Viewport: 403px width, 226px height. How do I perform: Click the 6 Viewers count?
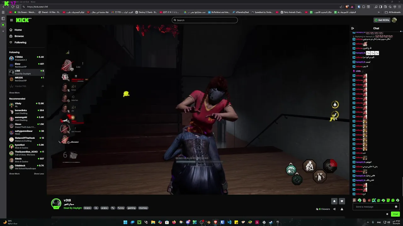323,209
